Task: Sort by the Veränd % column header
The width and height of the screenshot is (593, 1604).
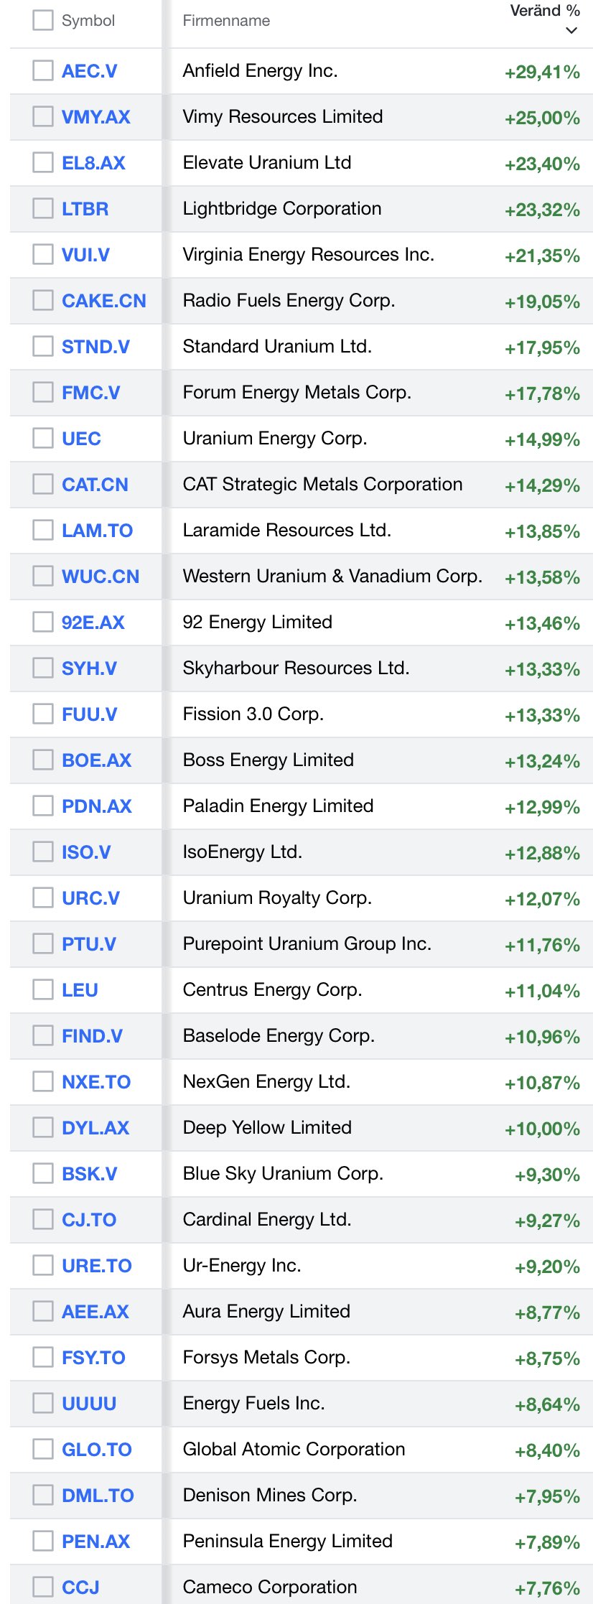Action: coord(544,11)
